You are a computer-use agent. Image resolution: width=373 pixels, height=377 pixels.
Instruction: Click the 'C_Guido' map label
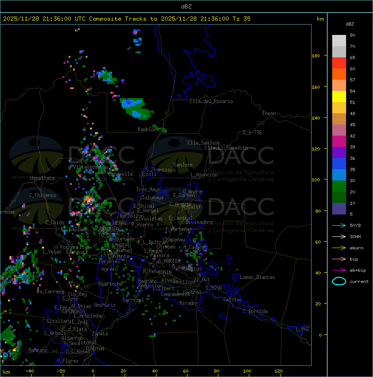pos(55,223)
